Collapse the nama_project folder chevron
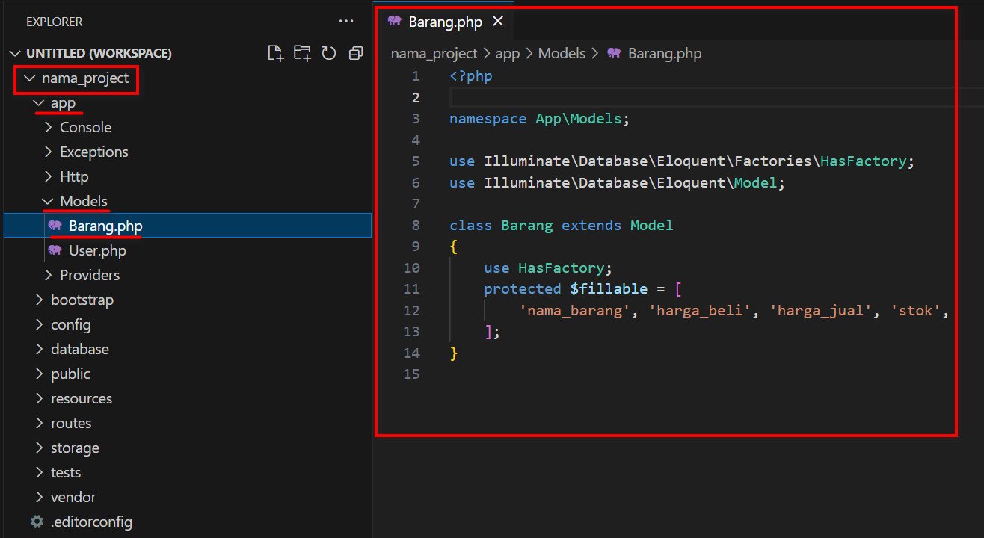This screenshot has width=984, height=538. click(x=30, y=78)
